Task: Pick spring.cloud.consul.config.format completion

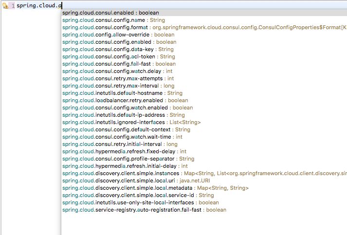Action: pyautogui.click(x=204, y=27)
